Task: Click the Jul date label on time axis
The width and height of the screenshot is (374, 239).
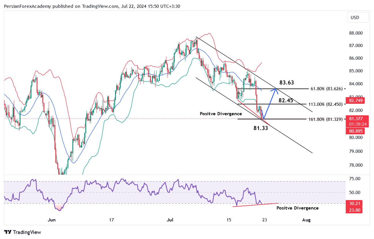Action: coord(170,220)
